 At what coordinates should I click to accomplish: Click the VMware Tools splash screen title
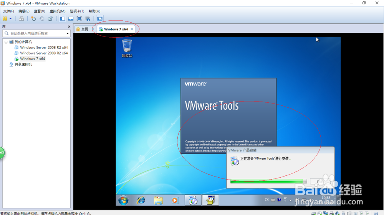pos(212,106)
